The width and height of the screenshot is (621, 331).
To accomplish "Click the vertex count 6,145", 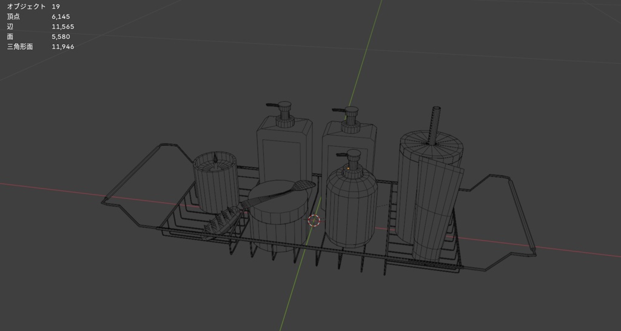I will (x=61, y=16).
